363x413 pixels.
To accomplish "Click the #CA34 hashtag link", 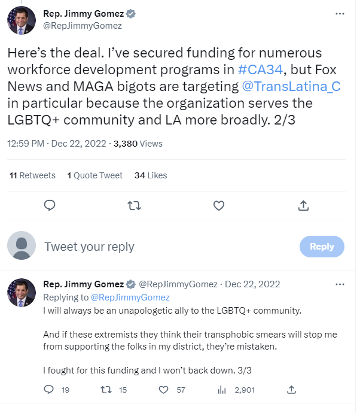I will point(260,69).
